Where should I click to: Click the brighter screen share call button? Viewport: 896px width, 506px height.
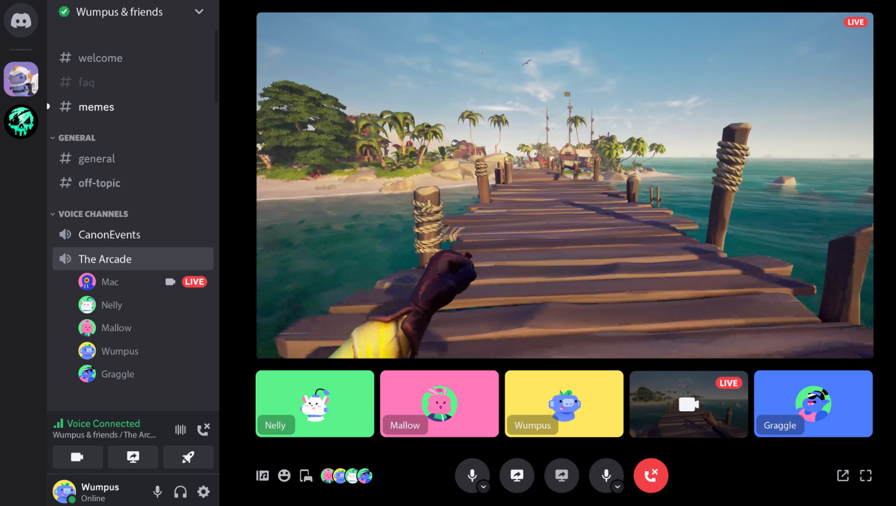pyautogui.click(x=517, y=475)
